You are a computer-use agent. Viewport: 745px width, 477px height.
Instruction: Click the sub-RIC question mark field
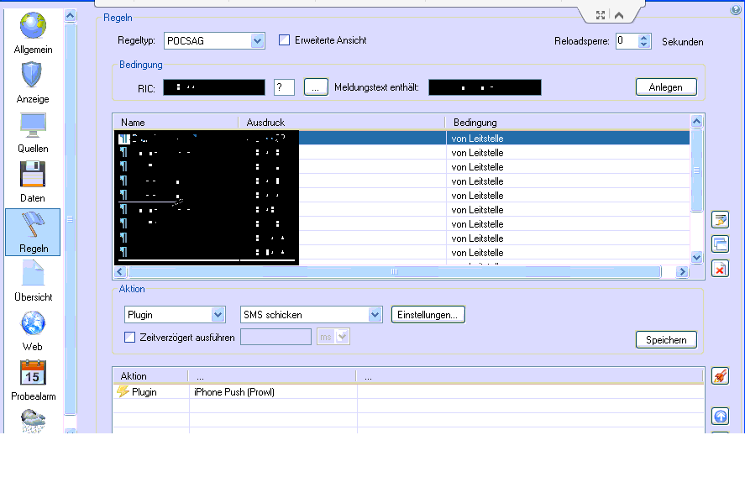point(284,87)
